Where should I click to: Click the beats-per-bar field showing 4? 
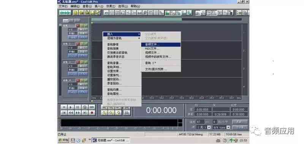[215, 122]
